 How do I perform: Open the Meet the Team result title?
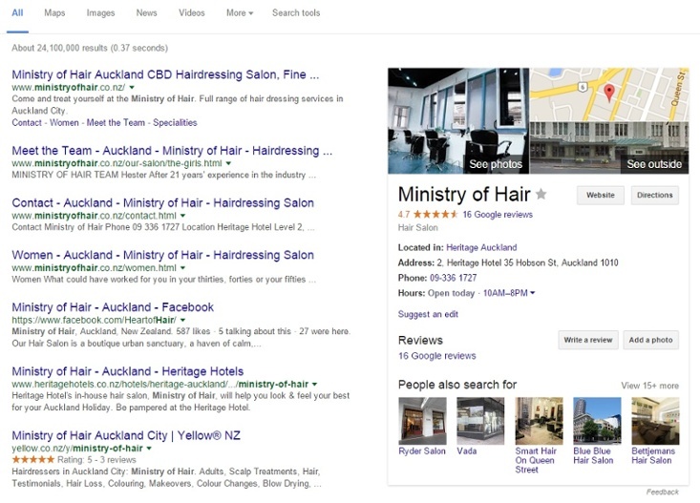coord(172,151)
